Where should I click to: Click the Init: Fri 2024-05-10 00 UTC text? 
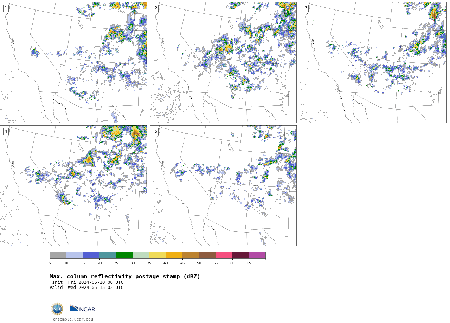tap(88, 282)
